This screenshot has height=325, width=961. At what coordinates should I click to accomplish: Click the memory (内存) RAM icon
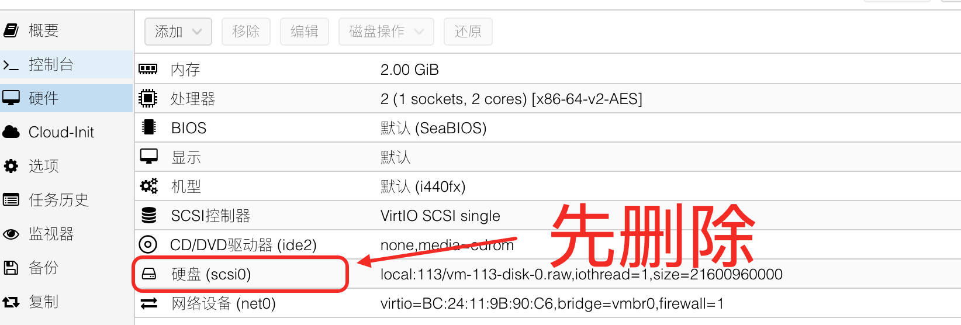coord(148,70)
